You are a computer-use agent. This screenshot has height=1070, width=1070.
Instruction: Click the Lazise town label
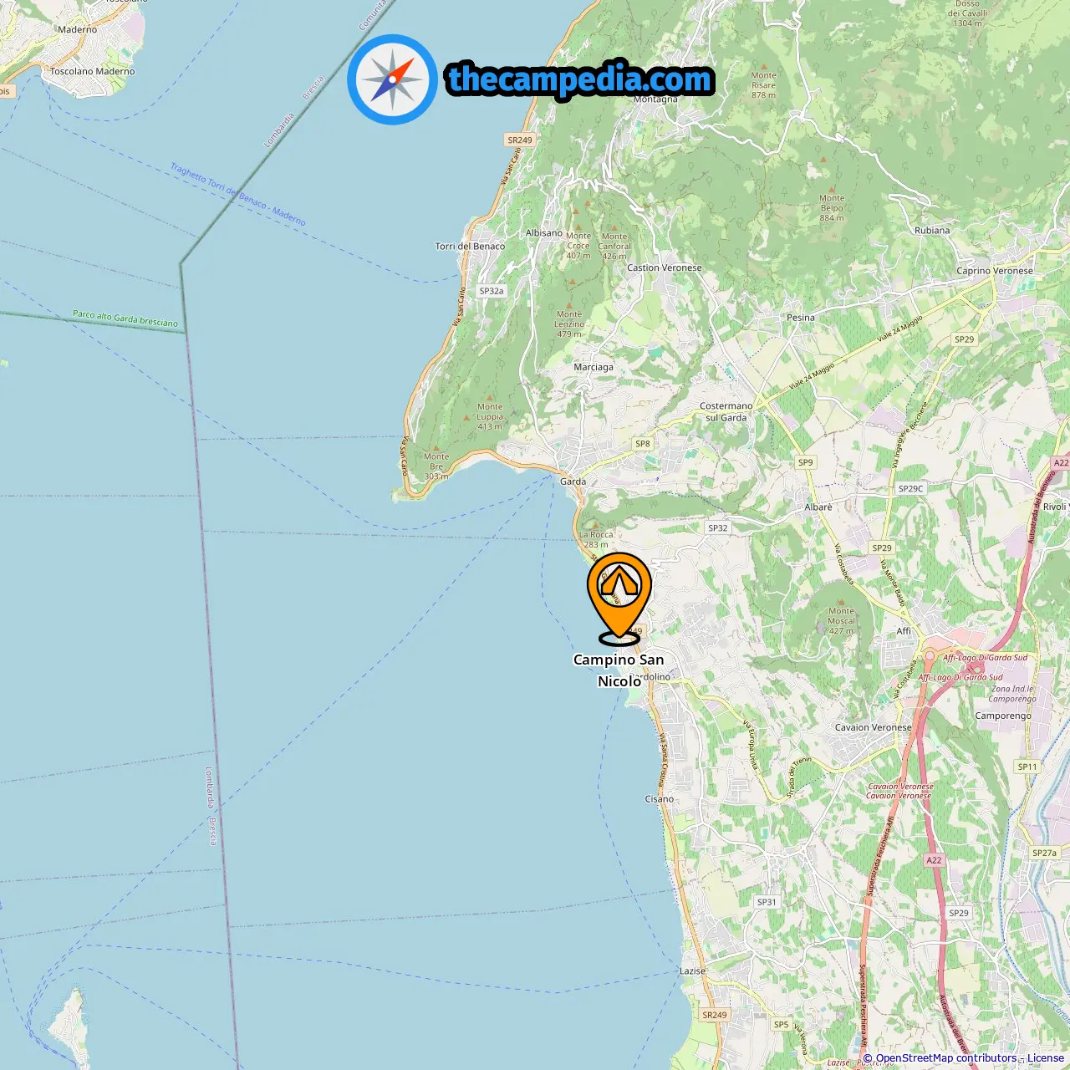pos(692,971)
